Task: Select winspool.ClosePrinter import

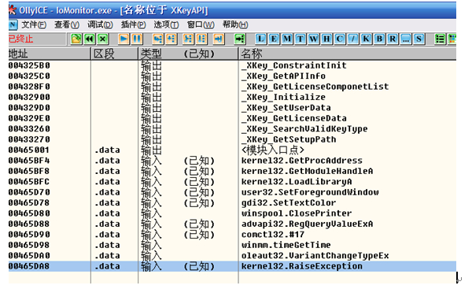Action: (x=232, y=213)
